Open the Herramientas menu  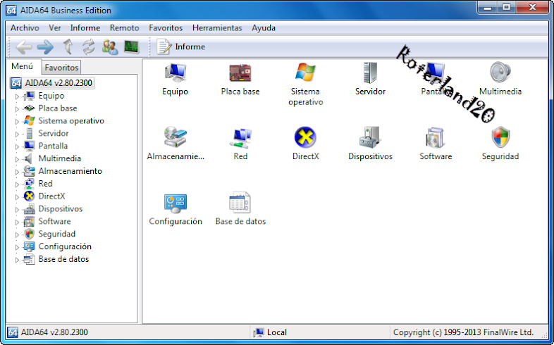(217, 28)
